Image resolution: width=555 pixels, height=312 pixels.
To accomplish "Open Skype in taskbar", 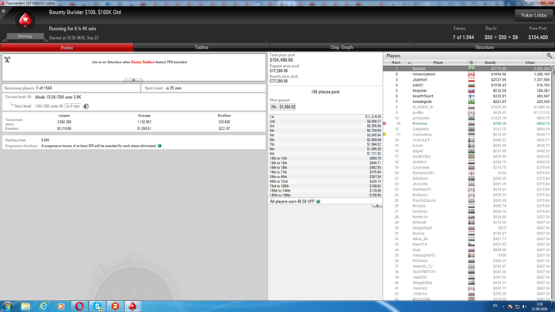I will (x=97, y=306).
